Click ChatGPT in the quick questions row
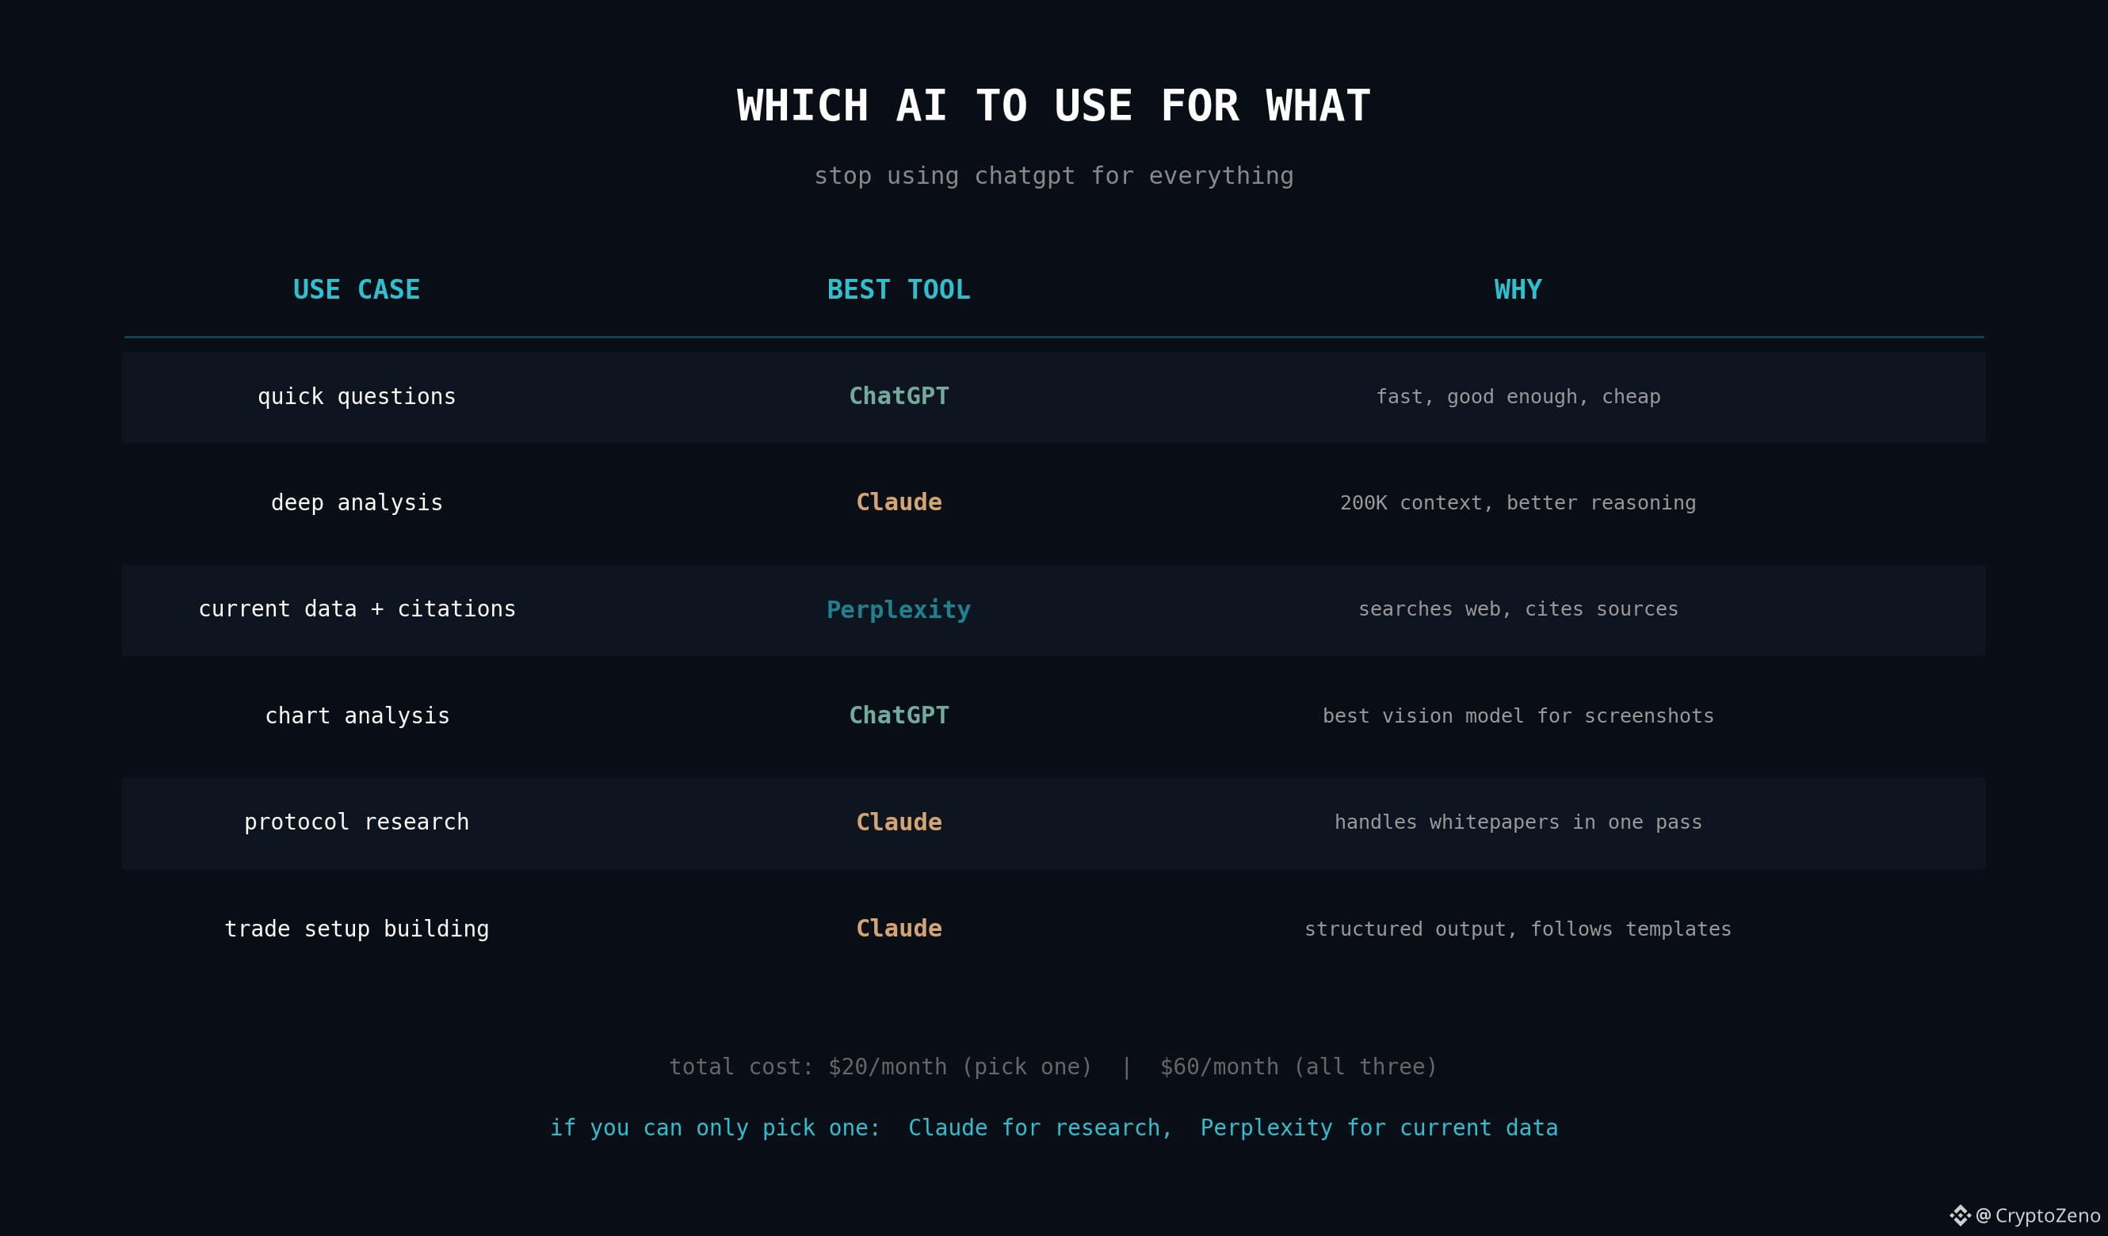Screen dimensions: 2108x1236 point(899,396)
